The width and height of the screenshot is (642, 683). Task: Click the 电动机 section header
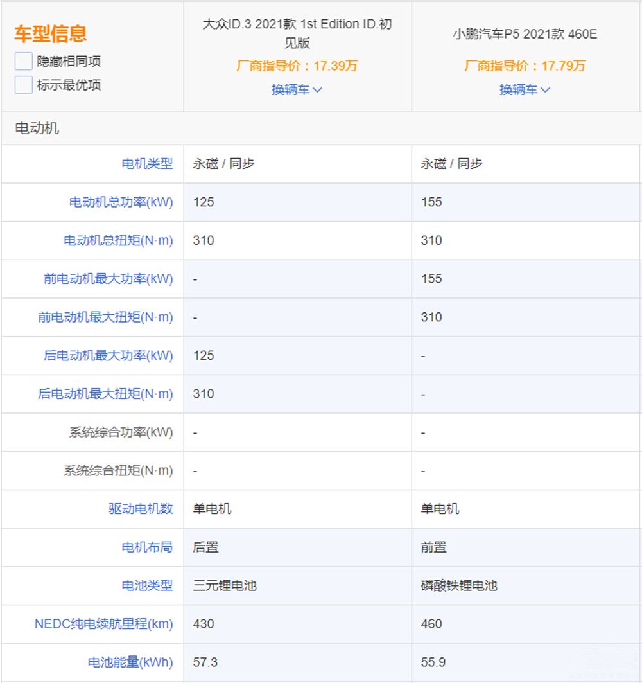(37, 129)
